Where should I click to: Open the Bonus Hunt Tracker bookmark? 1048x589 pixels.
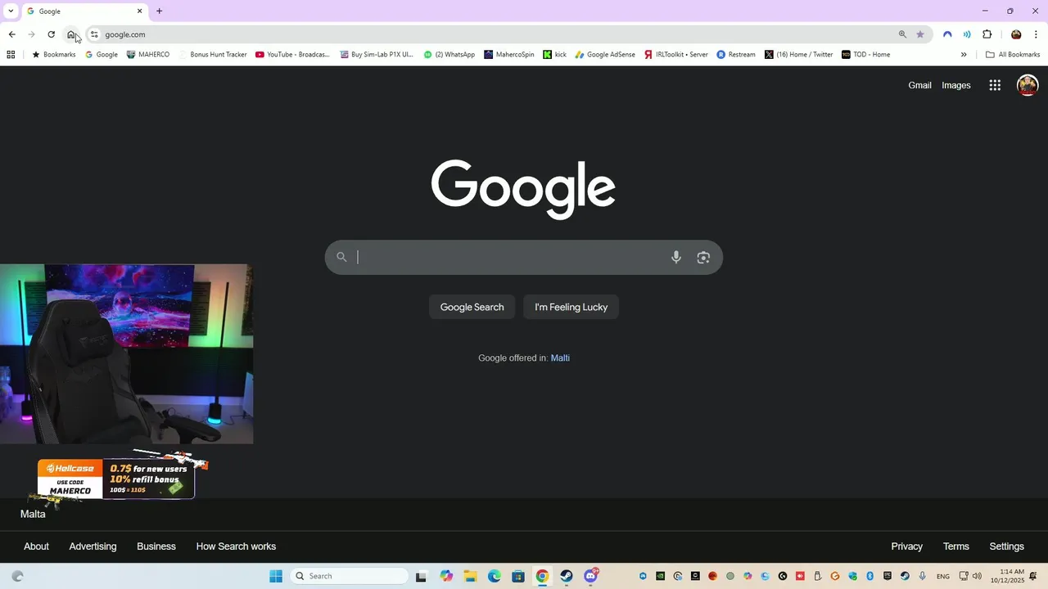(x=213, y=55)
